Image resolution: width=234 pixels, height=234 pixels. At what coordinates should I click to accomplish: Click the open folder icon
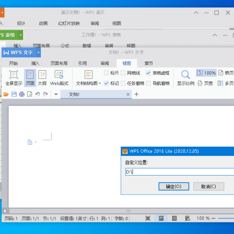6,94
